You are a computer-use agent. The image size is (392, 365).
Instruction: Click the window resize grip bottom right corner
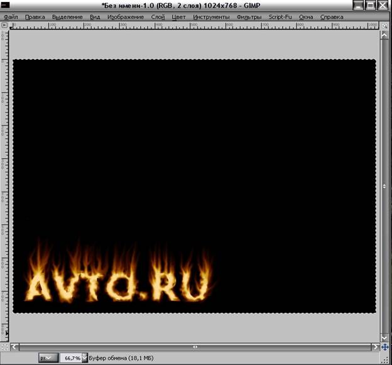(x=385, y=360)
